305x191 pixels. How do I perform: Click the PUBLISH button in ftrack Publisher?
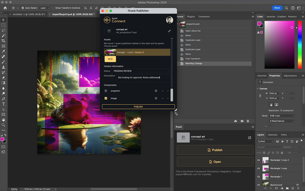138,107
